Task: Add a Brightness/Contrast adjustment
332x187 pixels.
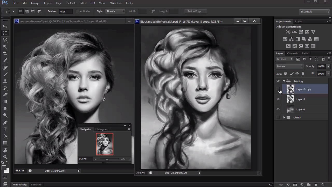Action: pyautogui.click(x=288, y=32)
